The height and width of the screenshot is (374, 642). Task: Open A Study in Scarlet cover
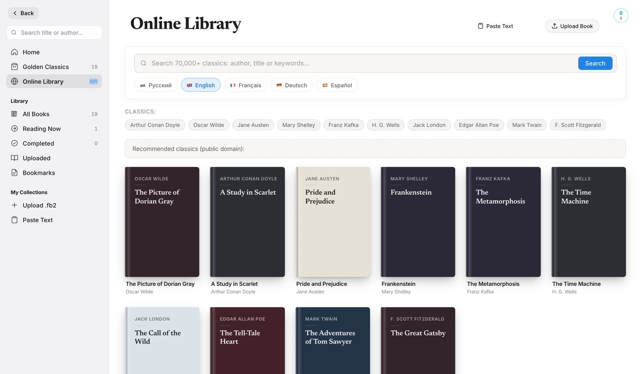tap(248, 222)
